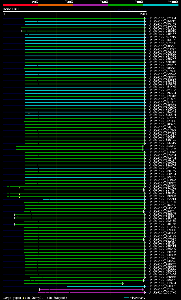Click the UniRef100_Q10M50 label

(x=163, y=186)
